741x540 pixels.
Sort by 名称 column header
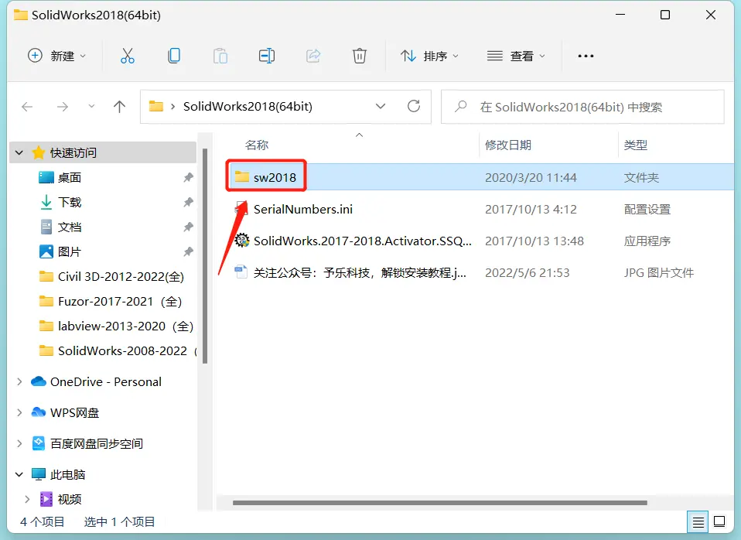[257, 145]
